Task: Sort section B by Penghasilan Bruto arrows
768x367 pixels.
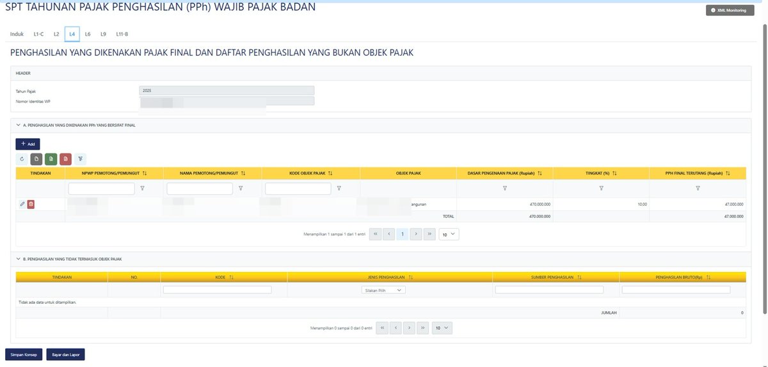Action: pyautogui.click(x=709, y=277)
